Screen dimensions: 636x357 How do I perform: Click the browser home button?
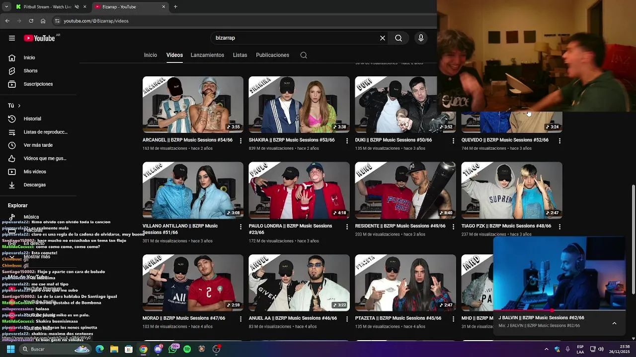coord(43,21)
